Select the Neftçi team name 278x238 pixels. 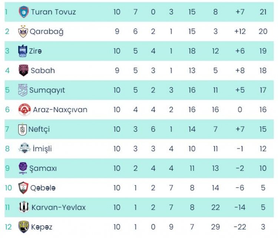click(39, 129)
